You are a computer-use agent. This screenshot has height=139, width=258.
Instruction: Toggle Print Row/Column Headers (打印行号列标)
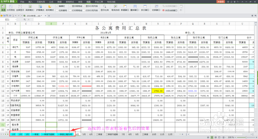84,10
